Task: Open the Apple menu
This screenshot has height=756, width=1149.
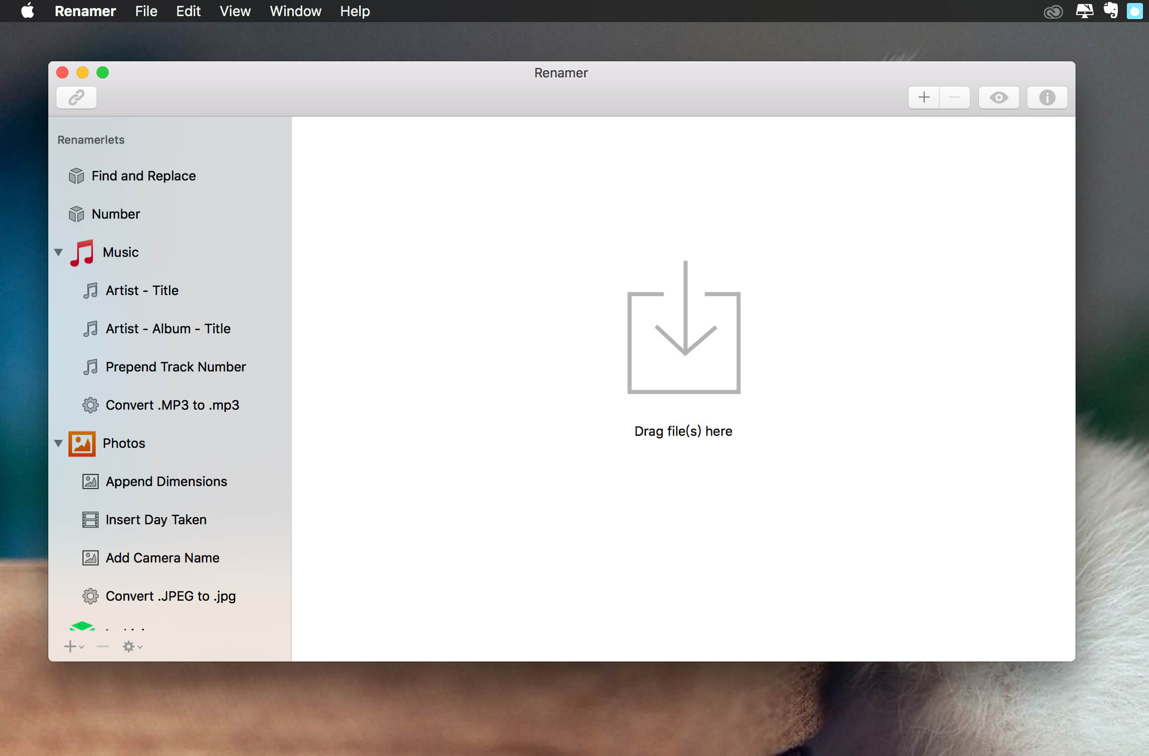Action: point(28,11)
